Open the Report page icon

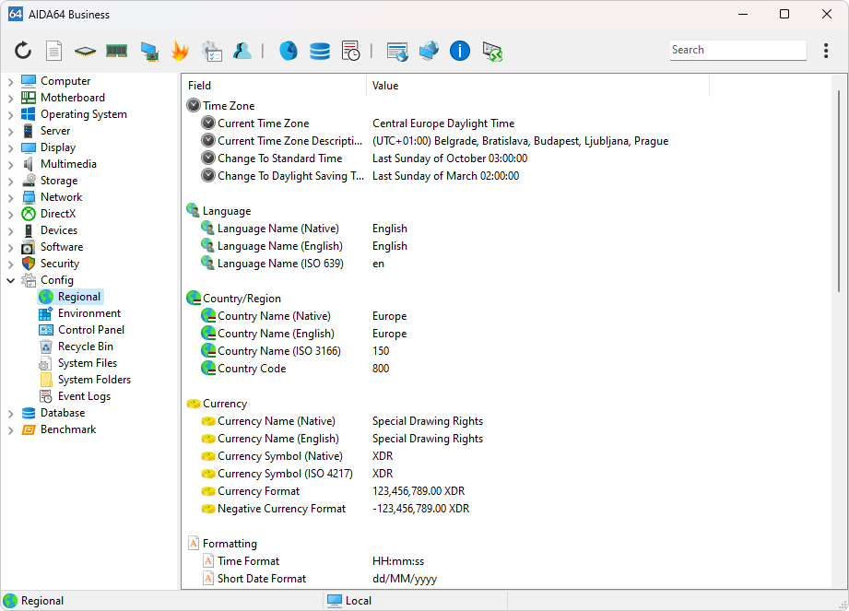[x=54, y=51]
